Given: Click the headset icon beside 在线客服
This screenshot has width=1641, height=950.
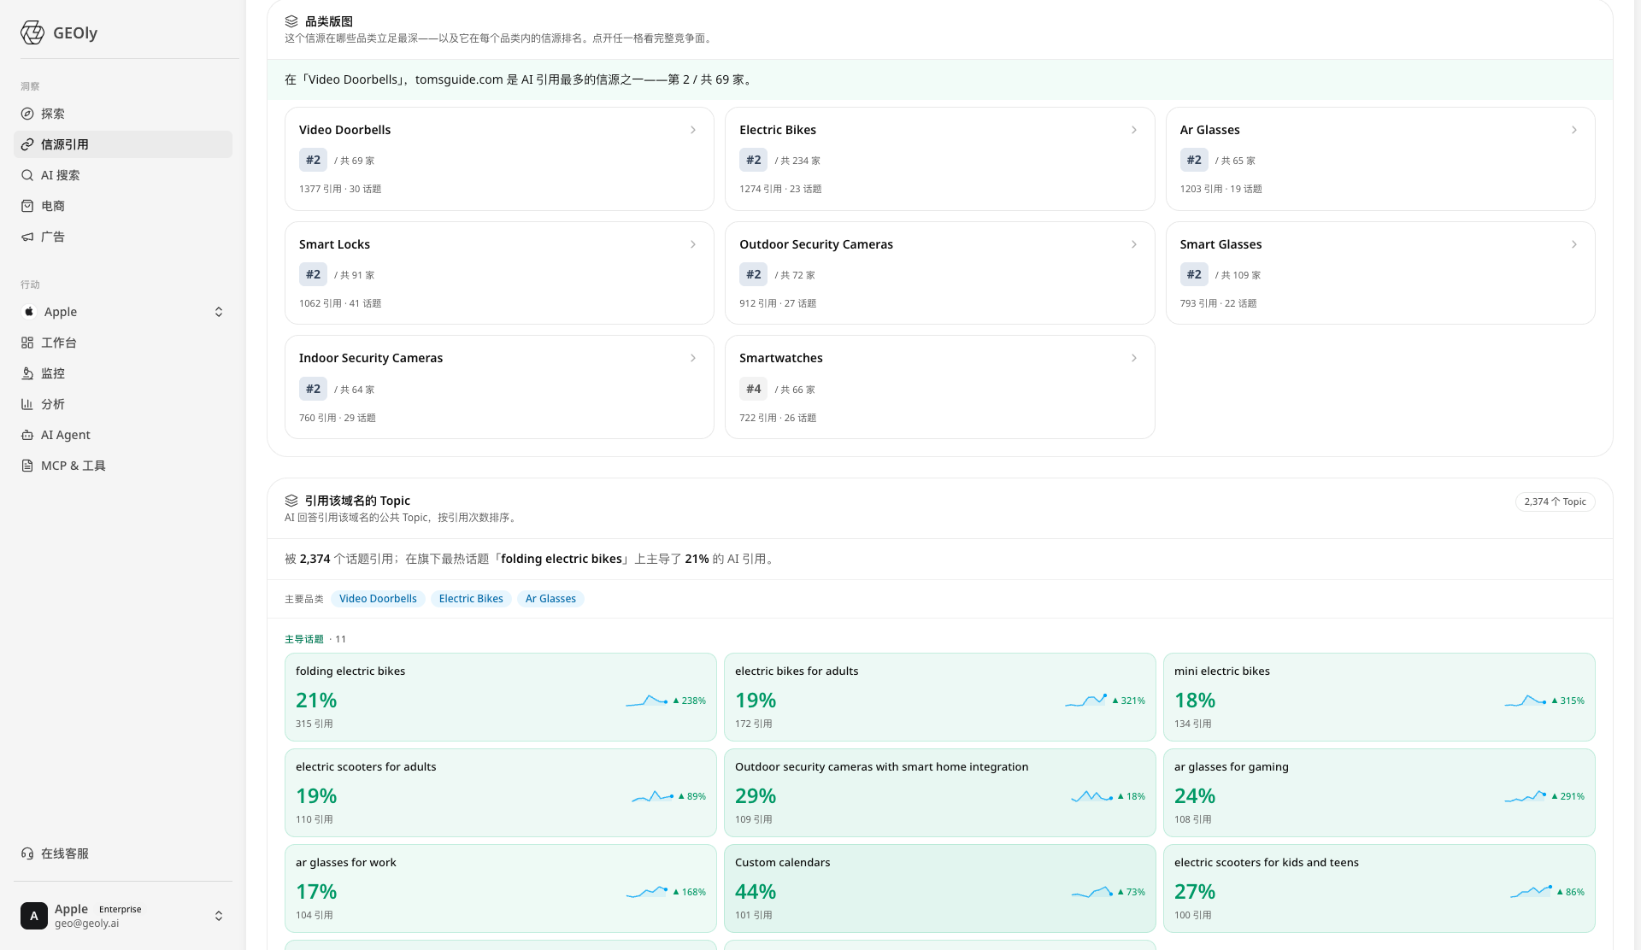Looking at the screenshot, I should (27, 853).
